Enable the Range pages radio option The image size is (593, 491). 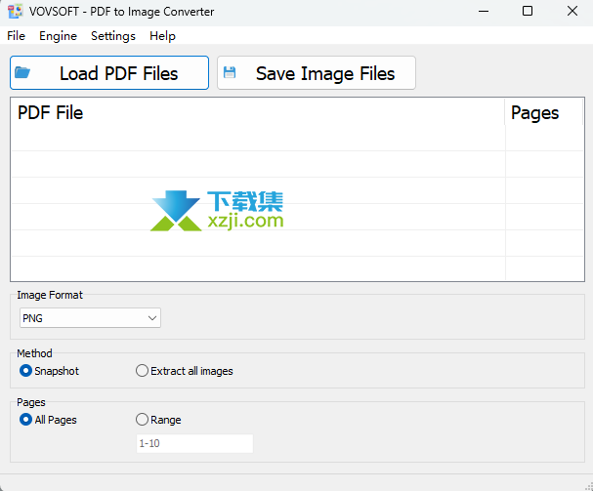[143, 420]
